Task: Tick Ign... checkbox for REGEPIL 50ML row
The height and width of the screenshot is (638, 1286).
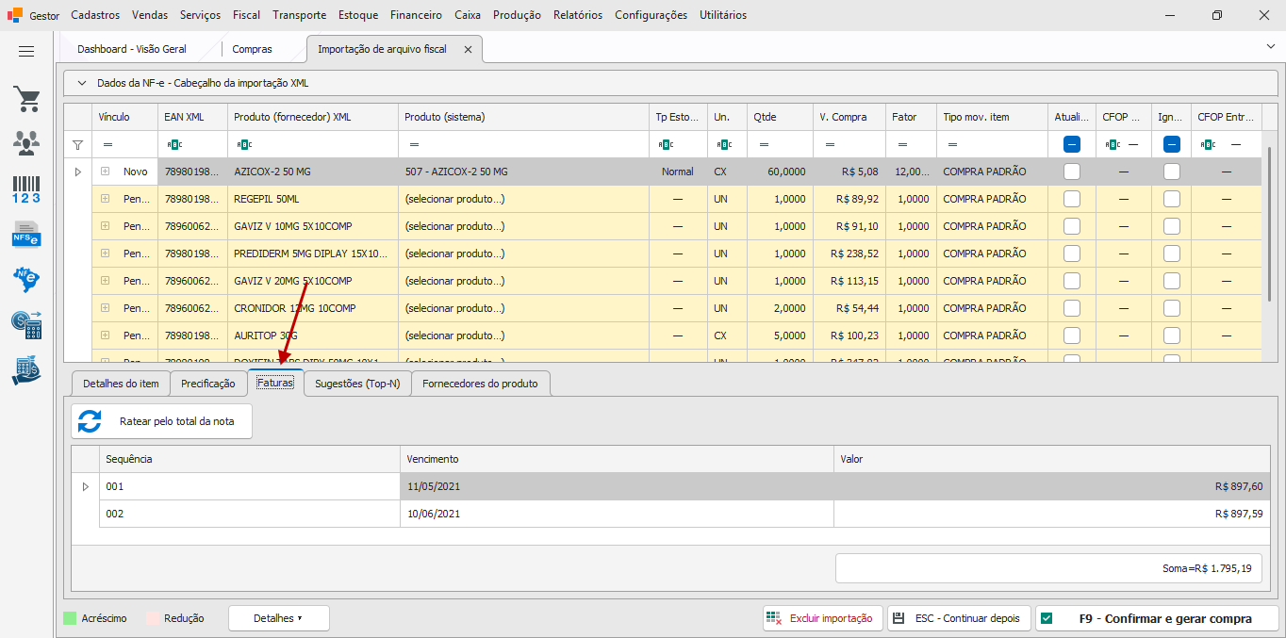Action: (x=1172, y=199)
